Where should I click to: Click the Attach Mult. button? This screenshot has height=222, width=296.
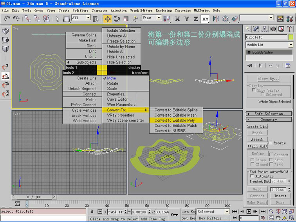[257, 146]
